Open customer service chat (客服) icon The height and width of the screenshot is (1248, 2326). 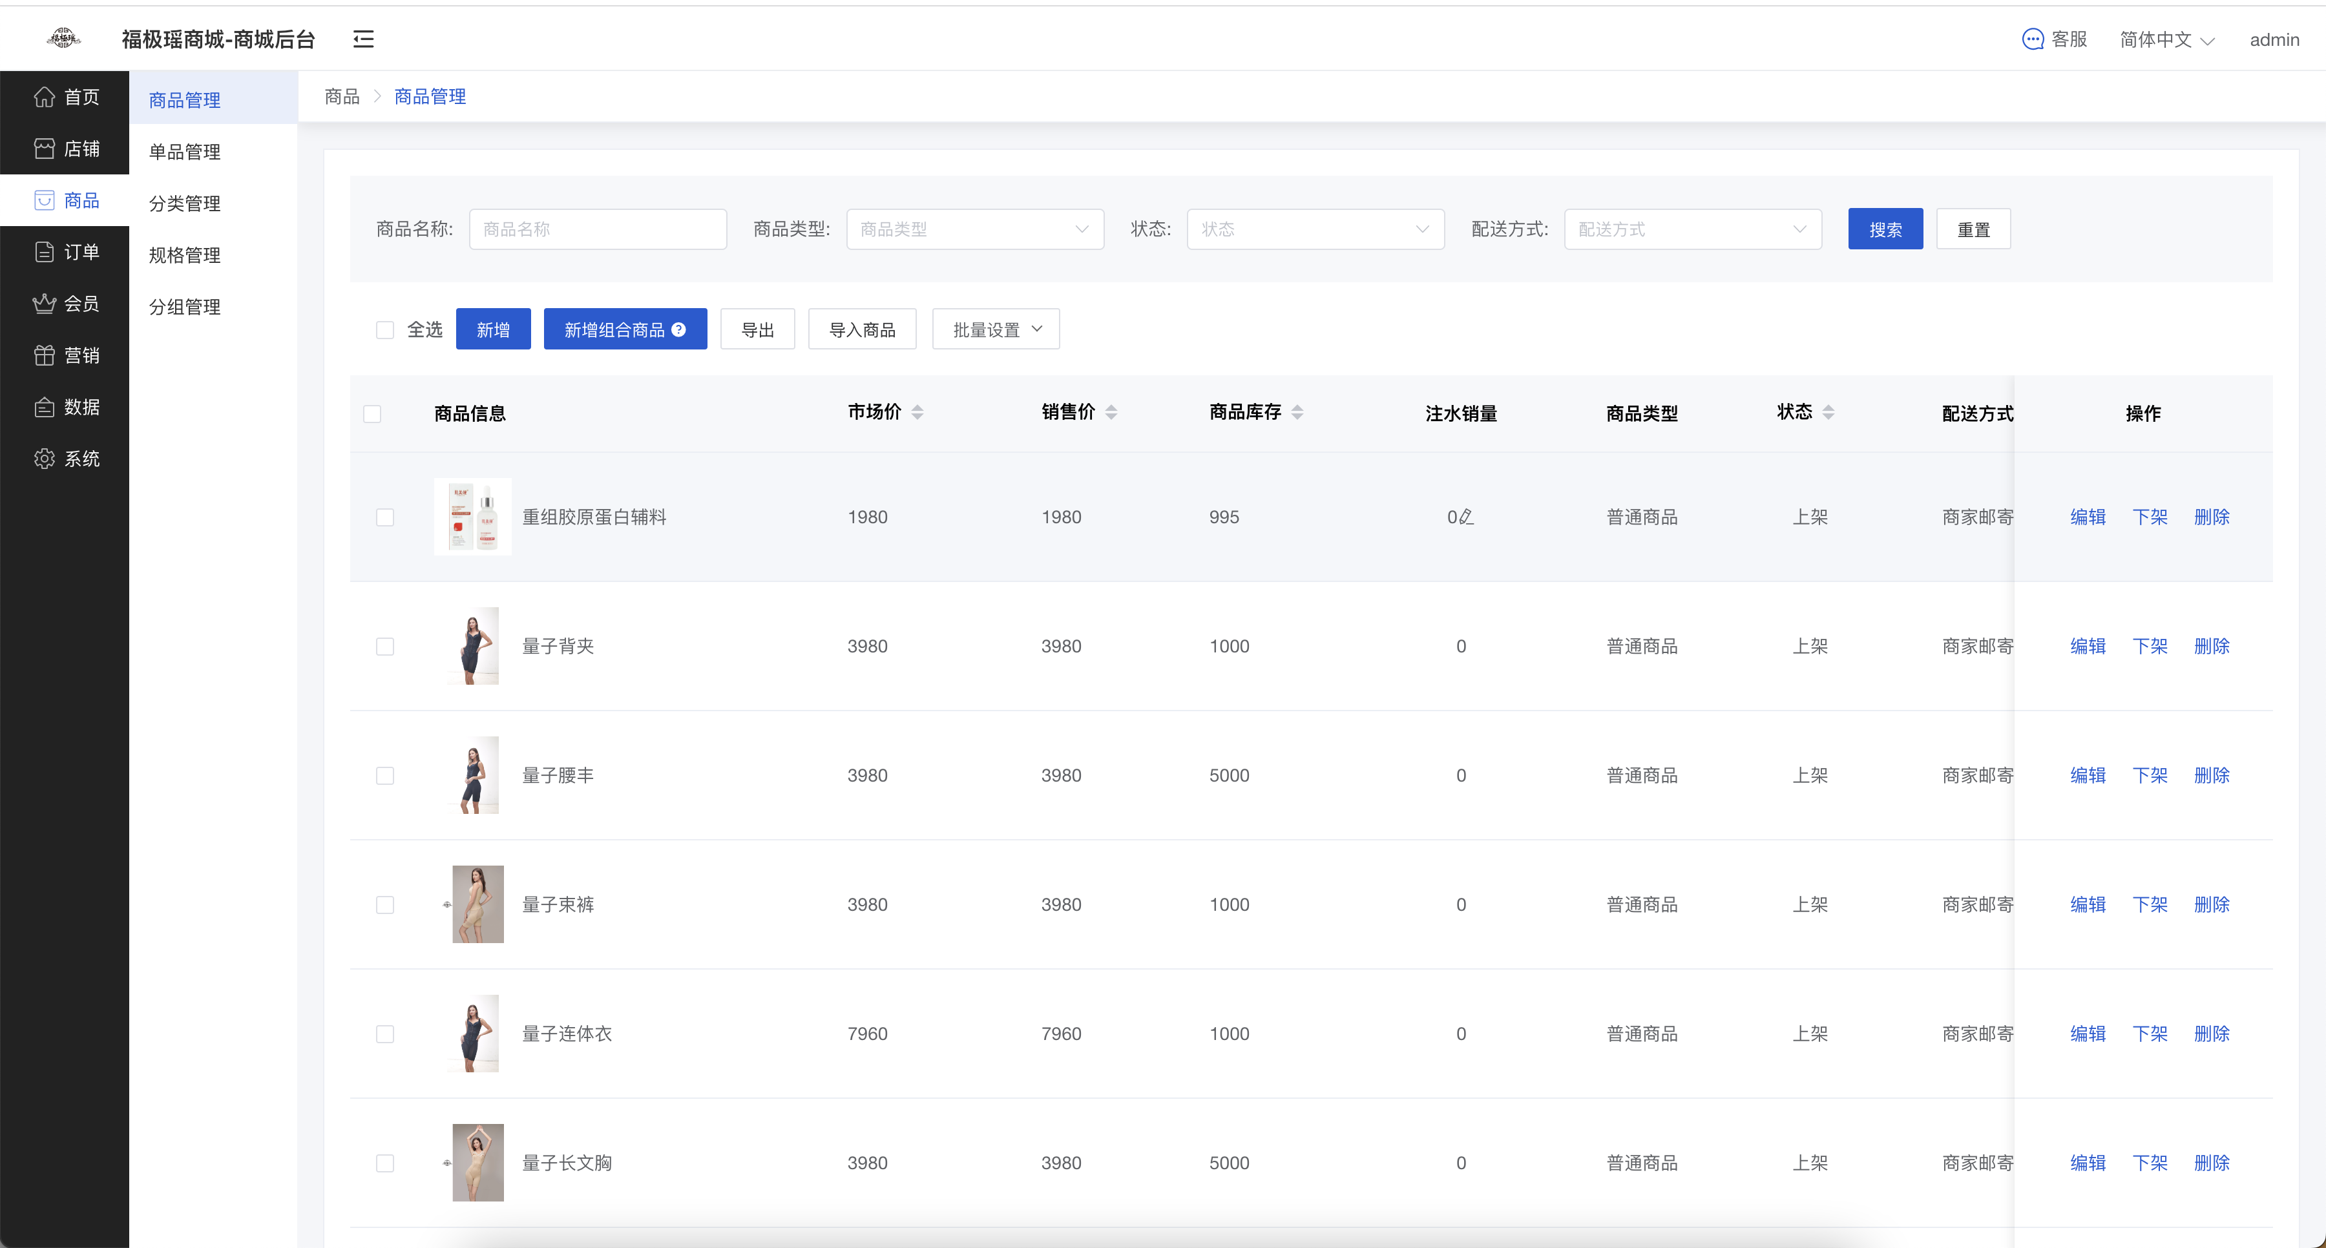[x=2031, y=39]
